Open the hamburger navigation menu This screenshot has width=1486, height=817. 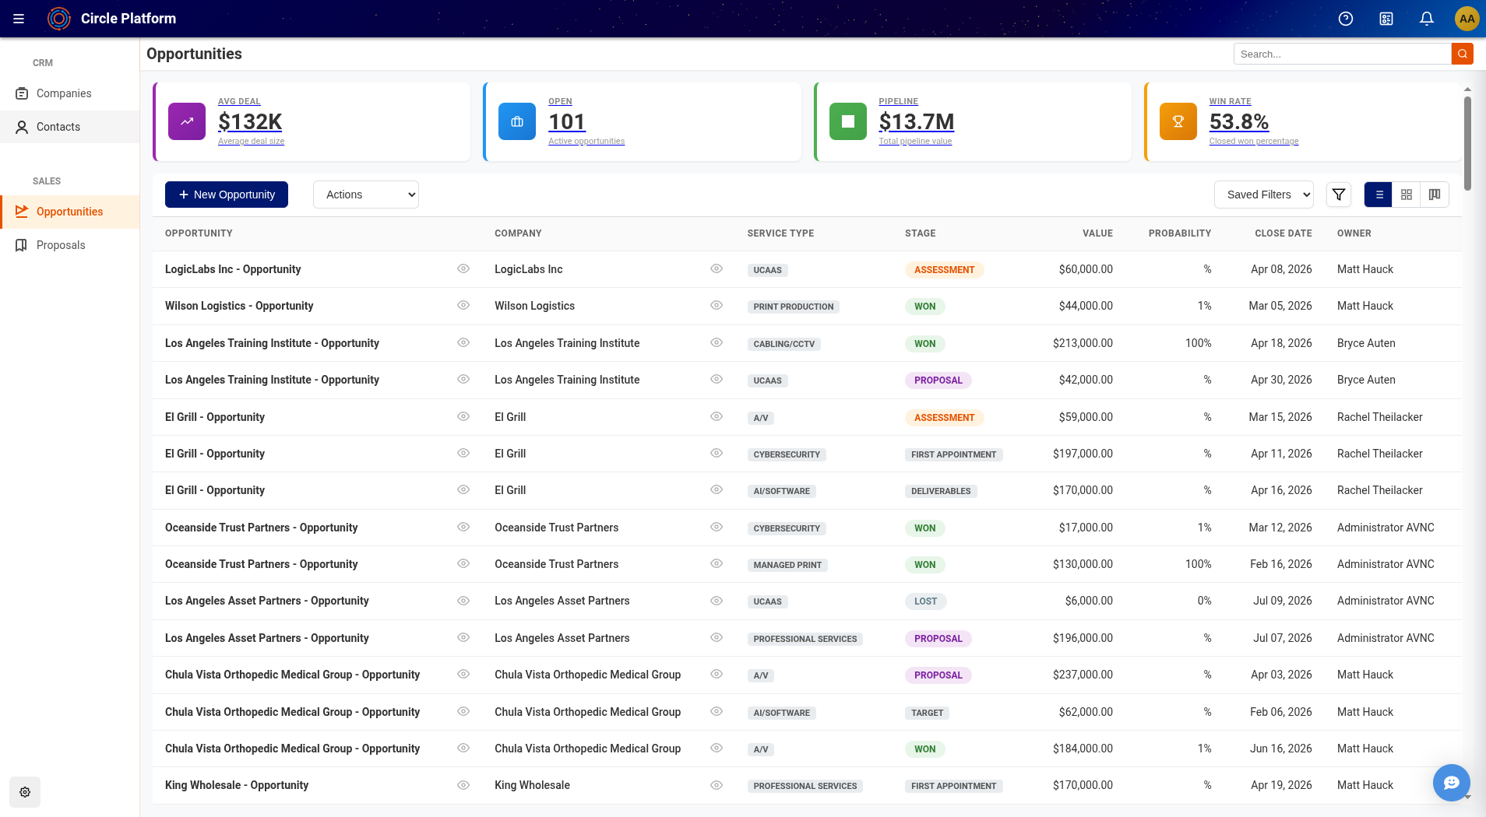19,19
